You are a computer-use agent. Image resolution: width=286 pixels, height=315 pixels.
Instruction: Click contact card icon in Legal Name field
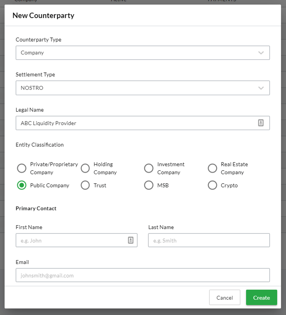(x=261, y=123)
